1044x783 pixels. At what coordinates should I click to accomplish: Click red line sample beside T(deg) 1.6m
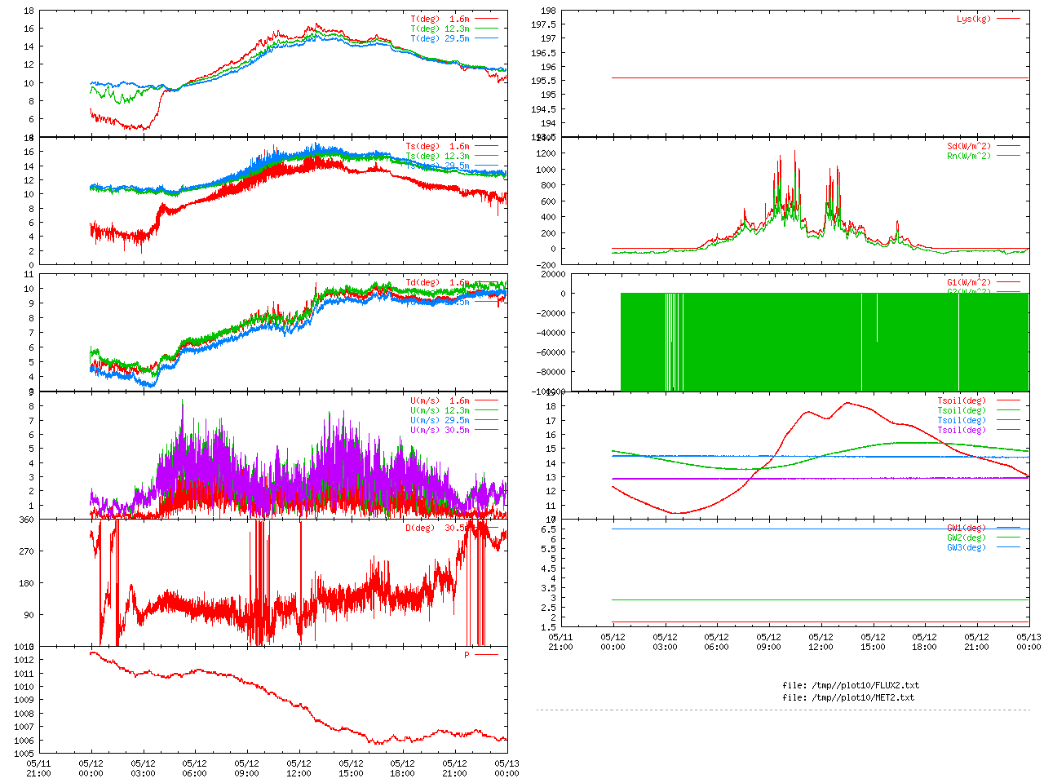487,19
